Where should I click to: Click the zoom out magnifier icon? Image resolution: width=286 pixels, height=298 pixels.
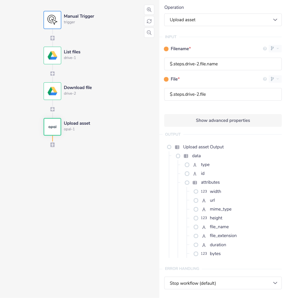point(149,33)
